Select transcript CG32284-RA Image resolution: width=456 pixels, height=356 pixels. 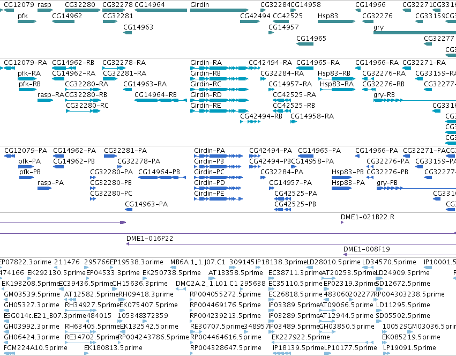click(282, 73)
